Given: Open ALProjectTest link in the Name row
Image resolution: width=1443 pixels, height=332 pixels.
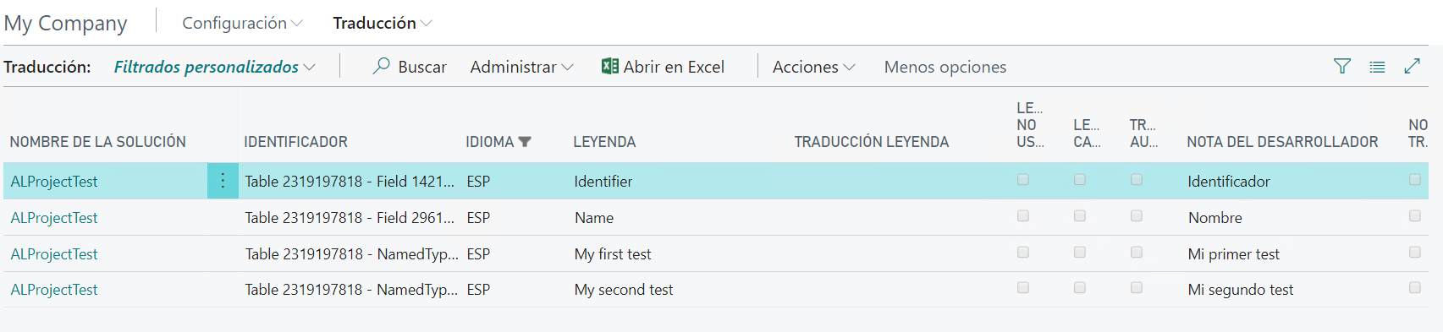Looking at the screenshot, I should [54, 217].
